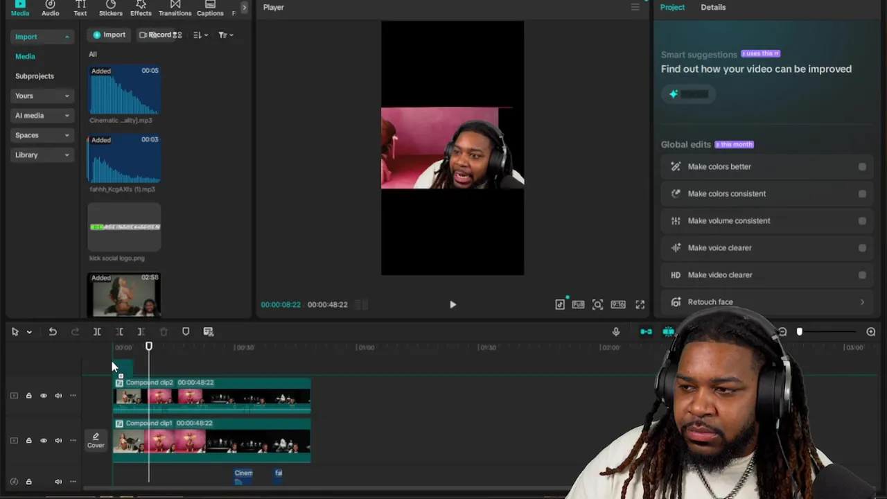
Task: Enable Make video clearer checkbox
Action: coord(862,275)
